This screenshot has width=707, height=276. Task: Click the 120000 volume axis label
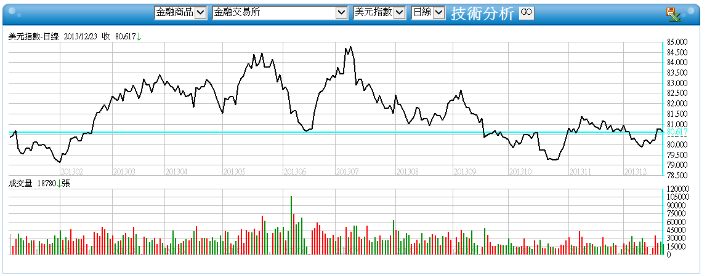click(678, 189)
